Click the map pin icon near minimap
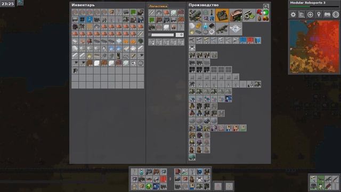 point(319,14)
